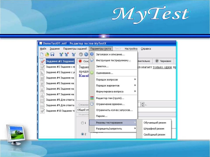The width and height of the screenshot is (210, 157).
Task: Select answer radio button 2
Action: (x=82, y=134)
